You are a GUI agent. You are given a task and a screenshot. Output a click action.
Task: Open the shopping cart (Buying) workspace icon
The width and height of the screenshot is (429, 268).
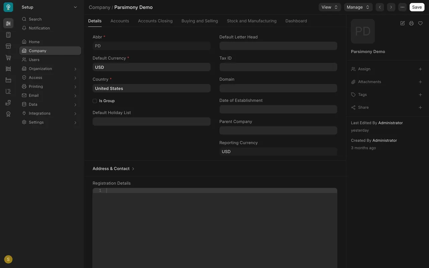8,58
